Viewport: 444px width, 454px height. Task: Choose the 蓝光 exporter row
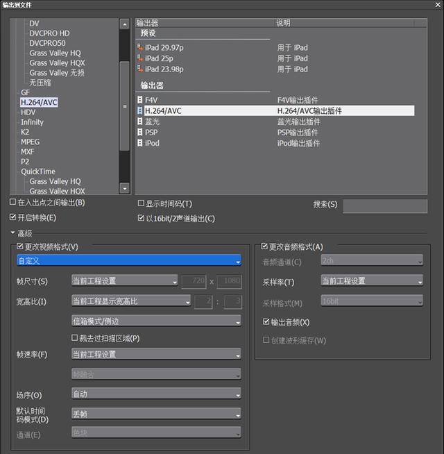pyautogui.click(x=275, y=121)
